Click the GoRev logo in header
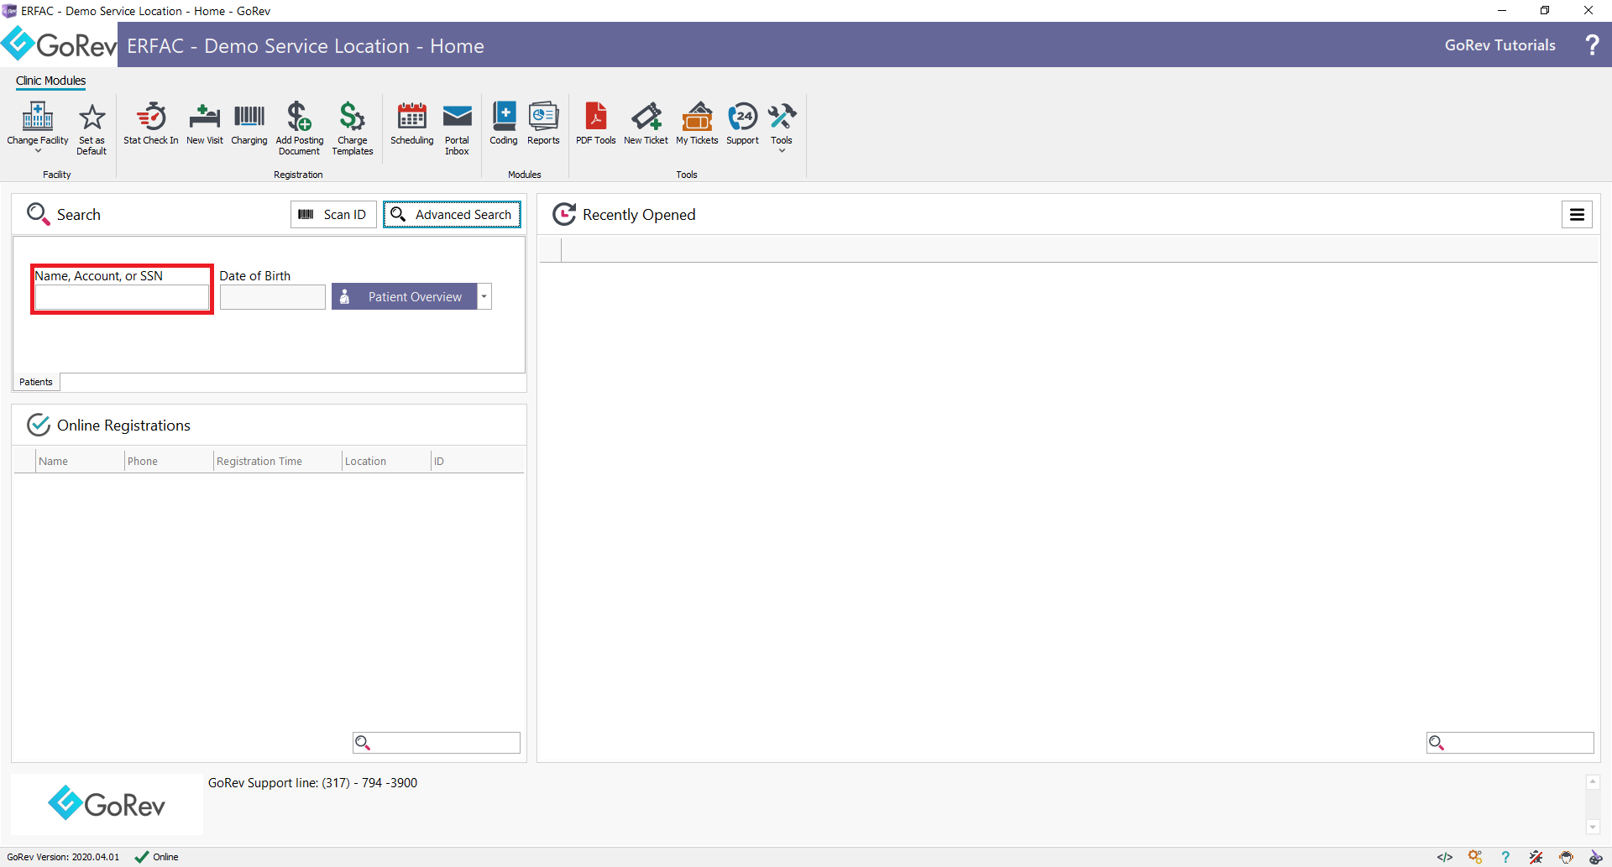 pyautogui.click(x=59, y=44)
